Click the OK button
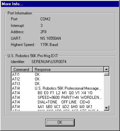Screen dimensions: 120x131 [x=60, y=122]
